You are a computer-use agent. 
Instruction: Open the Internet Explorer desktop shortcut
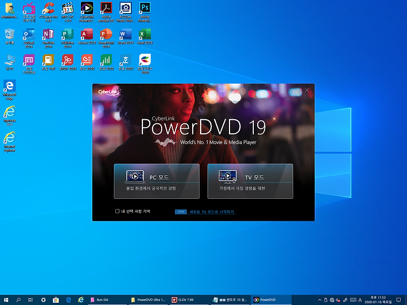point(10,142)
